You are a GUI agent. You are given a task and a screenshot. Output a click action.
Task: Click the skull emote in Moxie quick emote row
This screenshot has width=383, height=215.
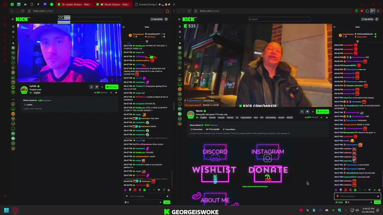coord(341,190)
